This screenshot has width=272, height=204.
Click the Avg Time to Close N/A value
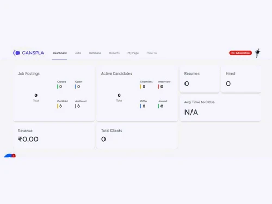[x=191, y=112]
